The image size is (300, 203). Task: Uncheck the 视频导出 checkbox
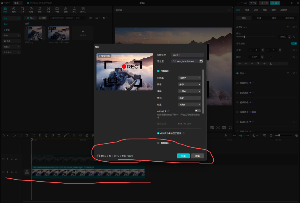[x=158, y=71]
